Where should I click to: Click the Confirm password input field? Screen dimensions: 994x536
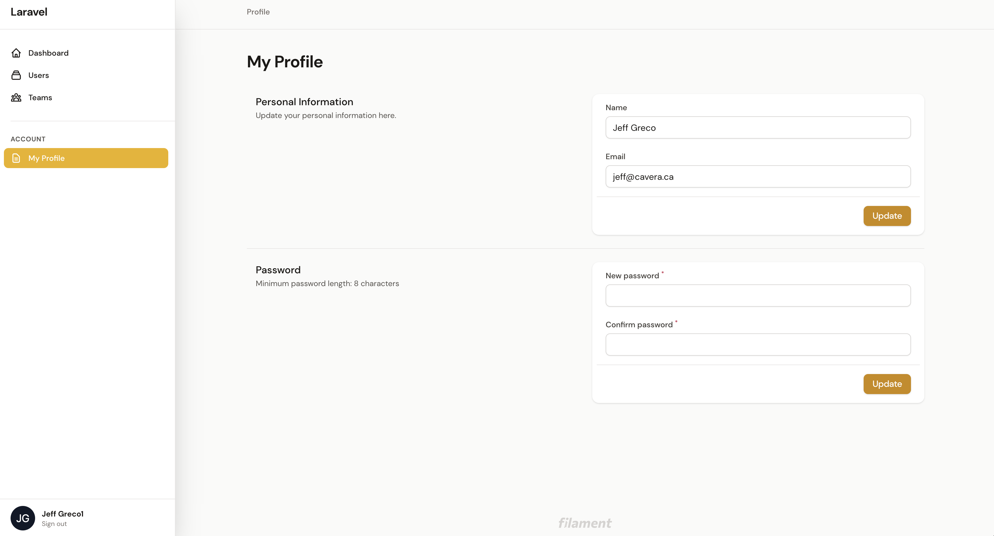758,345
